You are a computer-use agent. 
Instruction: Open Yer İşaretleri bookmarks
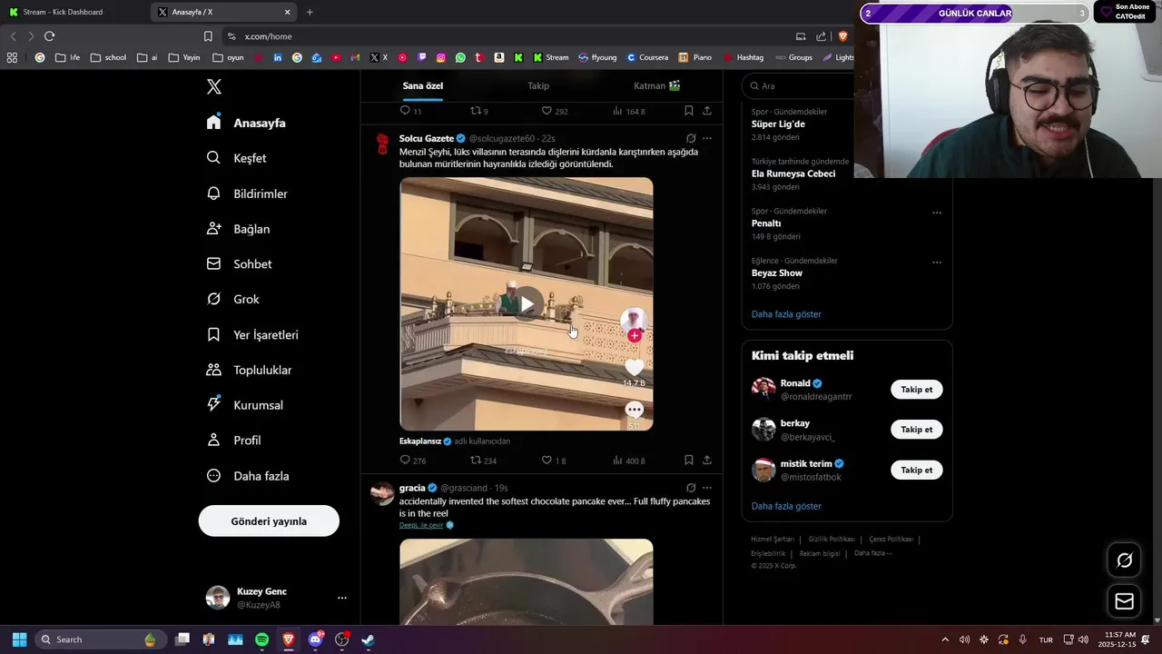pos(252,334)
